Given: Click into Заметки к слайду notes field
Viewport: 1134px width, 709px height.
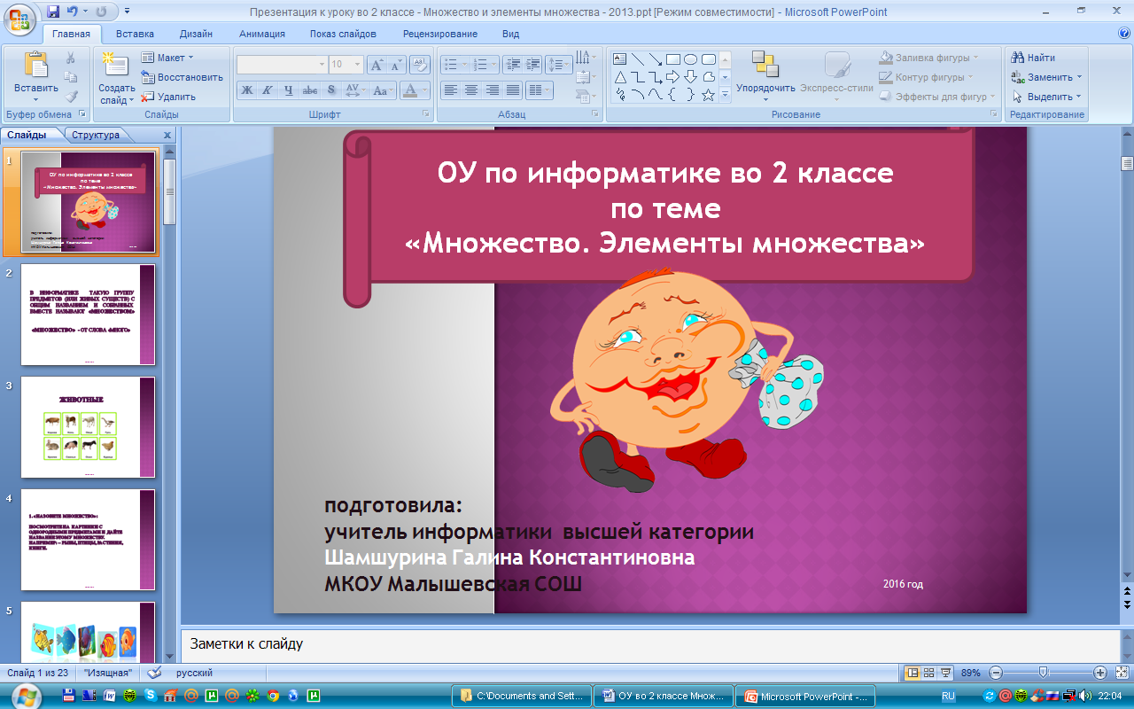Looking at the screenshot, I should click(650, 644).
